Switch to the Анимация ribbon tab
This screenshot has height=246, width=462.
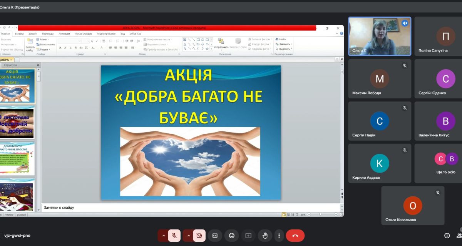[x=64, y=33]
